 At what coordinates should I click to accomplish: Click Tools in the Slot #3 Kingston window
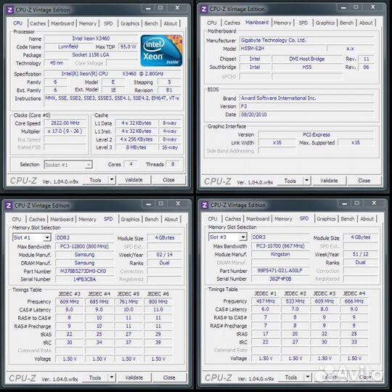(291, 377)
